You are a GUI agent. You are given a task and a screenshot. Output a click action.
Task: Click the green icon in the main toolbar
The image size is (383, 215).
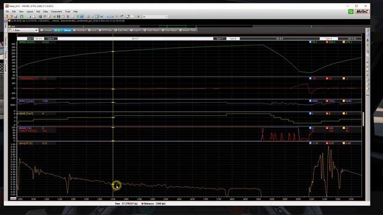click(x=22, y=17)
